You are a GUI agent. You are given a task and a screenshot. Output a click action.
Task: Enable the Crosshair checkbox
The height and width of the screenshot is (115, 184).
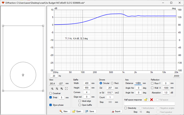51,93
